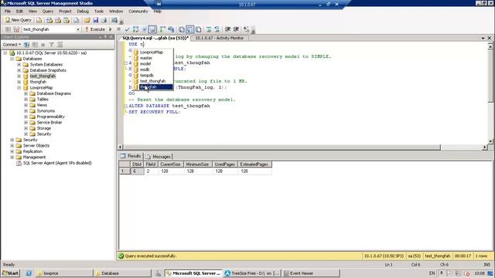Image resolution: width=495 pixels, height=278 pixels.
Task: Open an Analysis Services XMLA Query
Action: click(67, 20)
